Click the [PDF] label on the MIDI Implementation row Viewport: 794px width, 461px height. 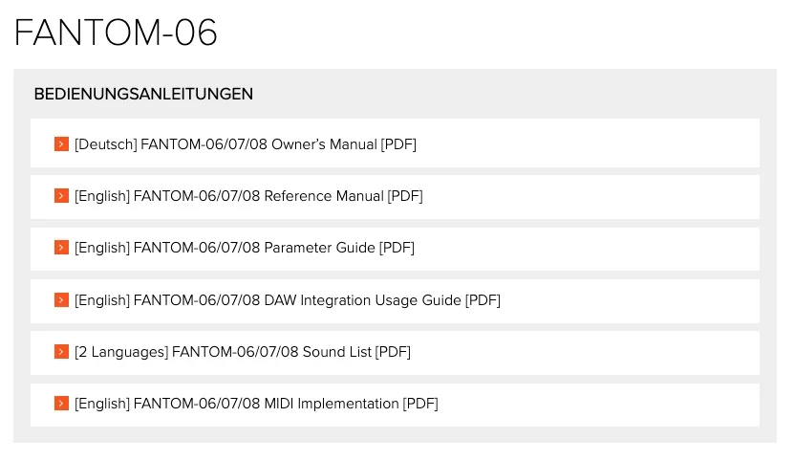420,404
